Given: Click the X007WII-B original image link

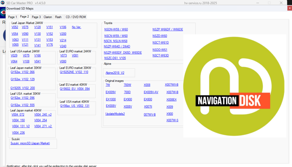Looking at the screenshot, I should click(x=171, y=84).
